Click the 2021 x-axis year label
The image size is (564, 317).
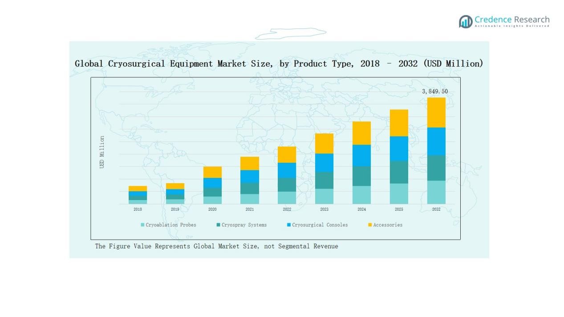click(250, 209)
